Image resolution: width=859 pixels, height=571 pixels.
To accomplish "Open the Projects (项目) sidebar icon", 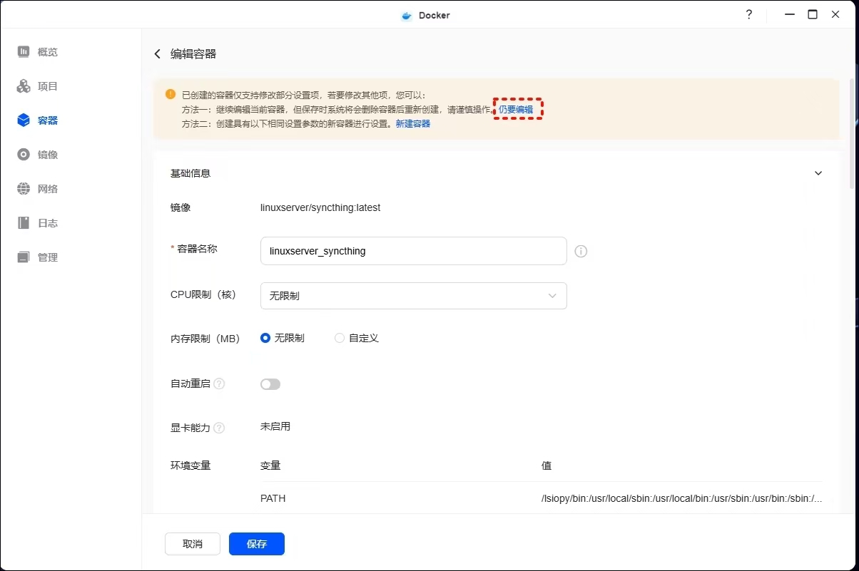I will [24, 86].
